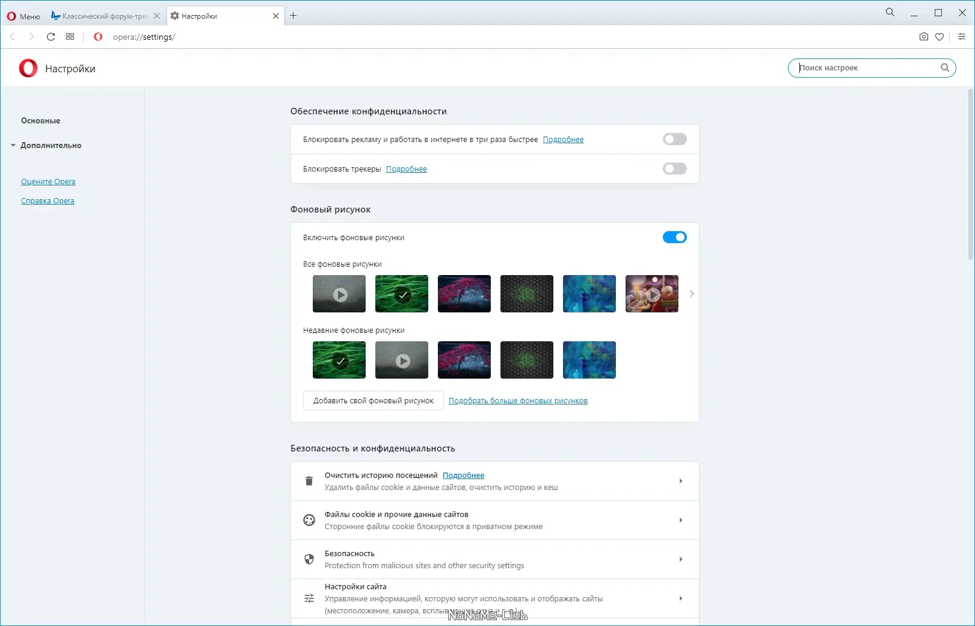
Task: Click the snapshot camera icon in the toolbar
Action: pos(924,37)
